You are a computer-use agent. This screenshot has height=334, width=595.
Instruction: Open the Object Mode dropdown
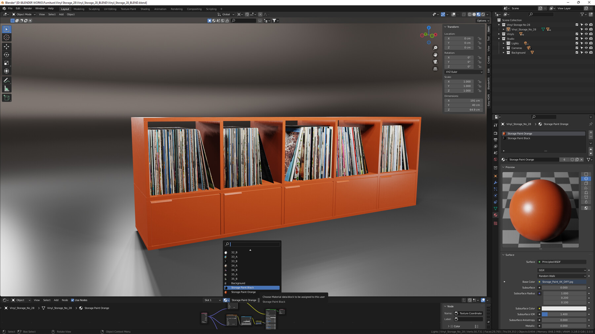pos(24,14)
